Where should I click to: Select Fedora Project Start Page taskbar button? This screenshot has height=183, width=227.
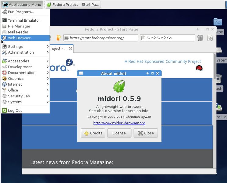(x=73, y=5)
